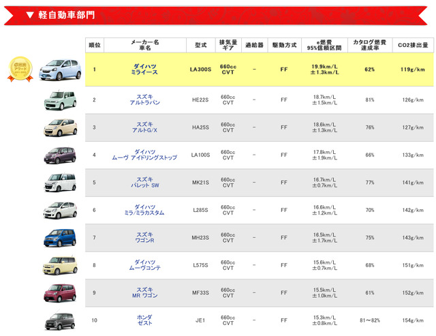Viewport: 436px width, 336px height.
Task: Click the スズキ MR ワゴン link
Action: tap(144, 293)
